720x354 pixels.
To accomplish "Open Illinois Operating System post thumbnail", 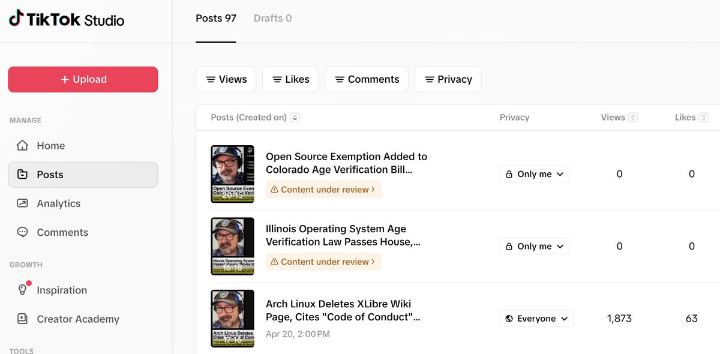I will tap(233, 246).
